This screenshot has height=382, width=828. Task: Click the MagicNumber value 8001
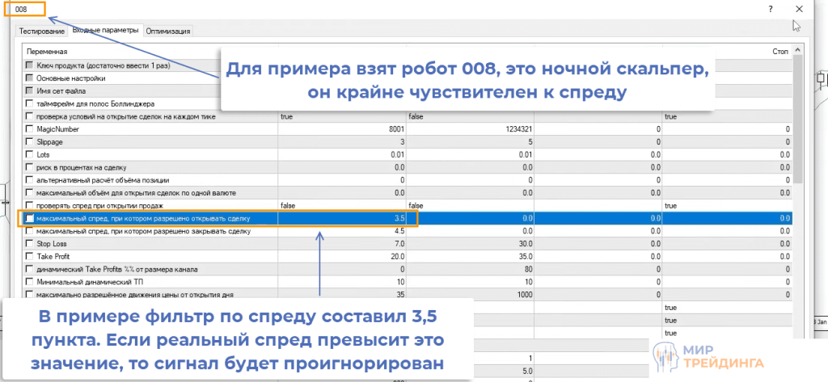348,128
